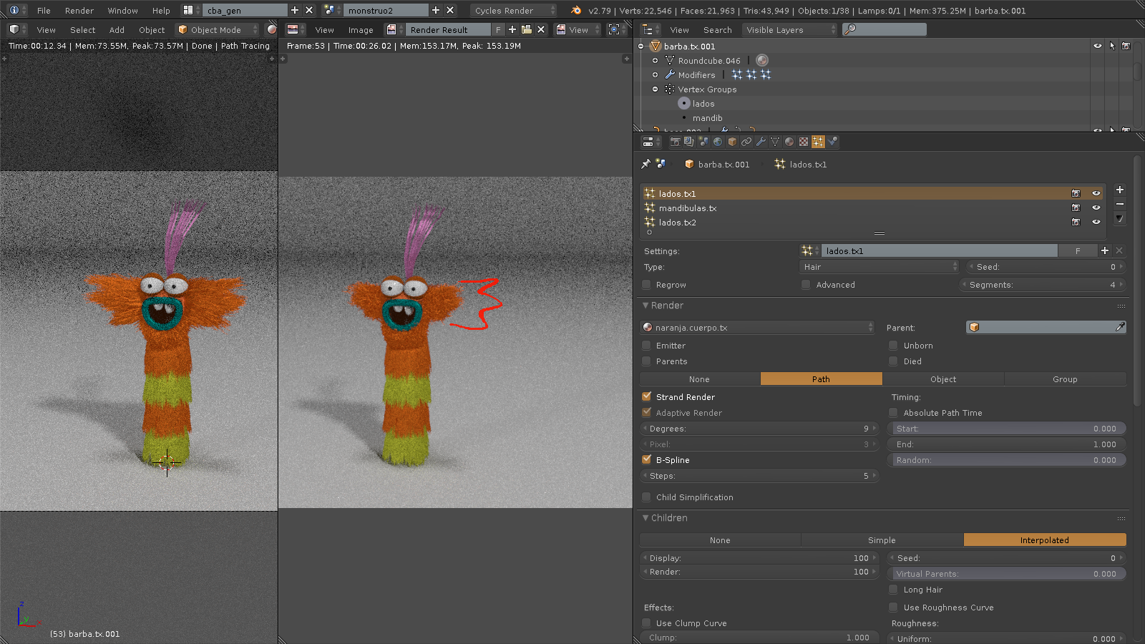Add a new particle system slot

pyautogui.click(x=1120, y=190)
